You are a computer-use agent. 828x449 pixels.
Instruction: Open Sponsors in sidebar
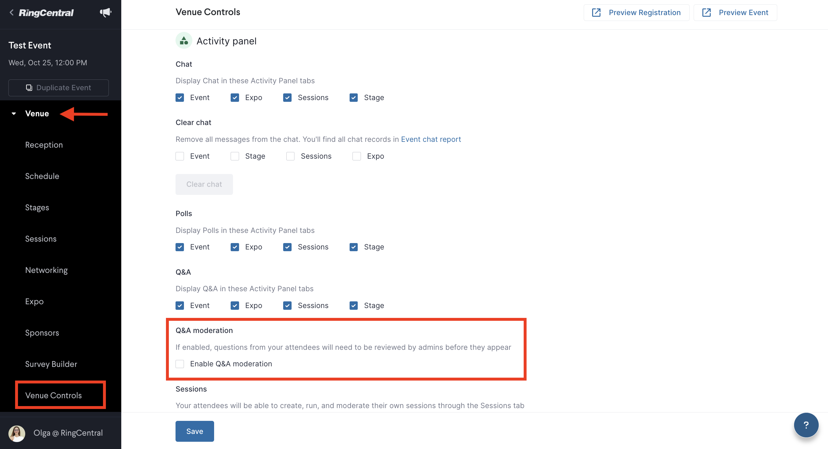[42, 333]
